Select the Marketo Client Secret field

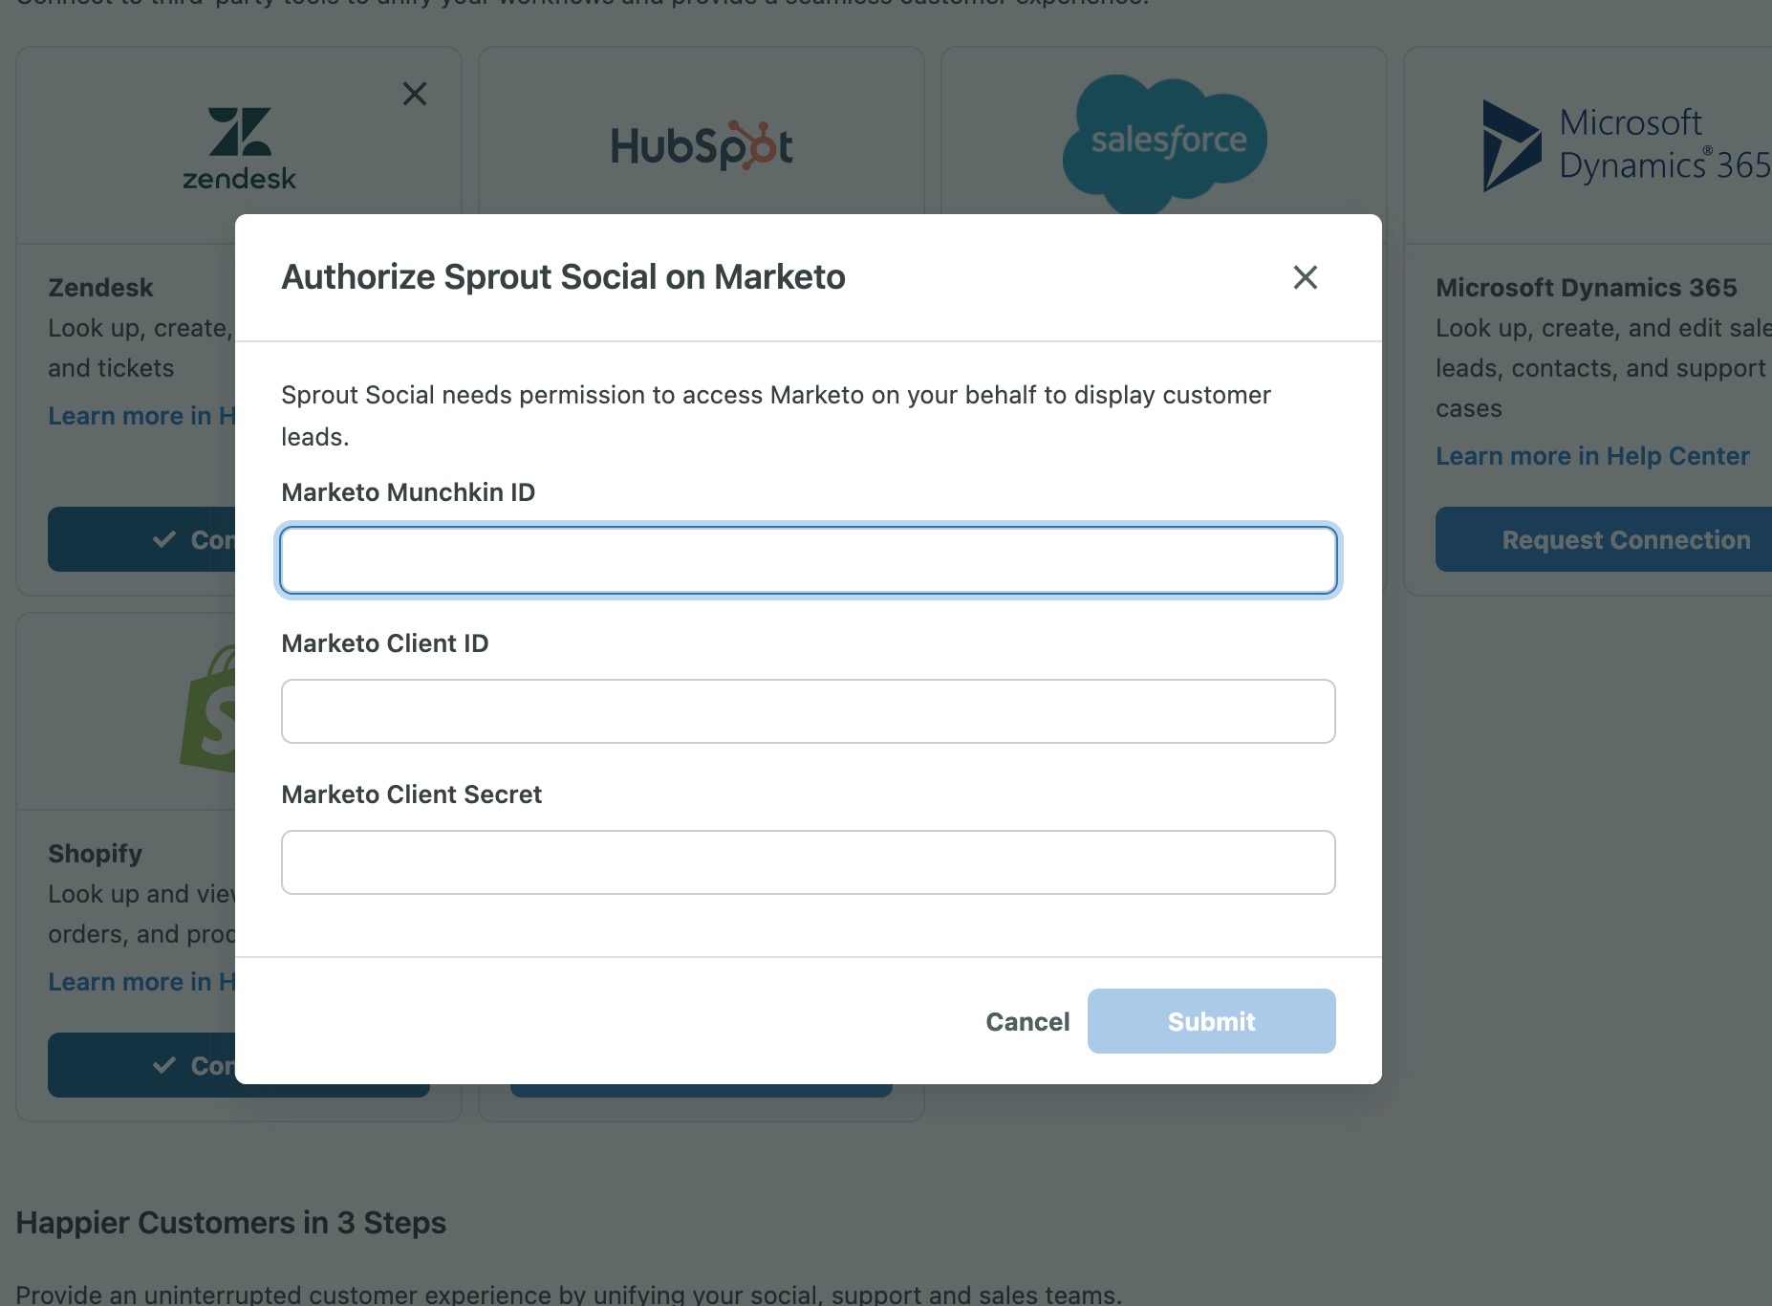[x=809, y=862]
